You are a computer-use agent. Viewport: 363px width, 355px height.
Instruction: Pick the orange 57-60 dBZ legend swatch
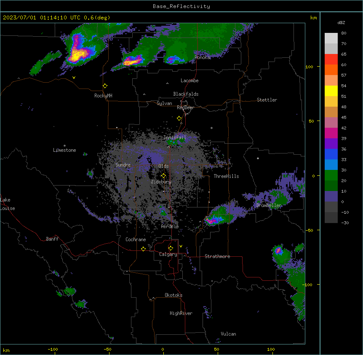tap(331, 70)
